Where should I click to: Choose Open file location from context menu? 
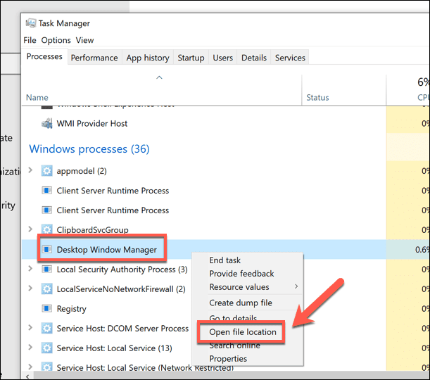tap(243, 332)
